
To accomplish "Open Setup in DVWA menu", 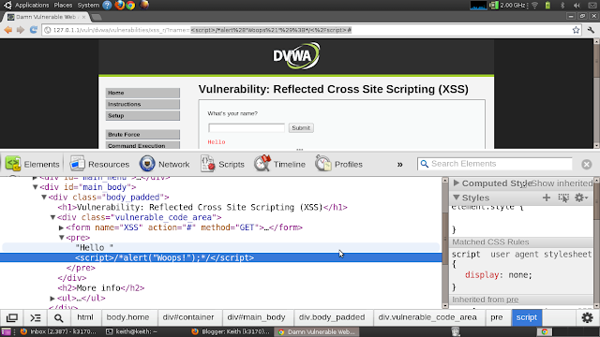I will pos(142,116).
